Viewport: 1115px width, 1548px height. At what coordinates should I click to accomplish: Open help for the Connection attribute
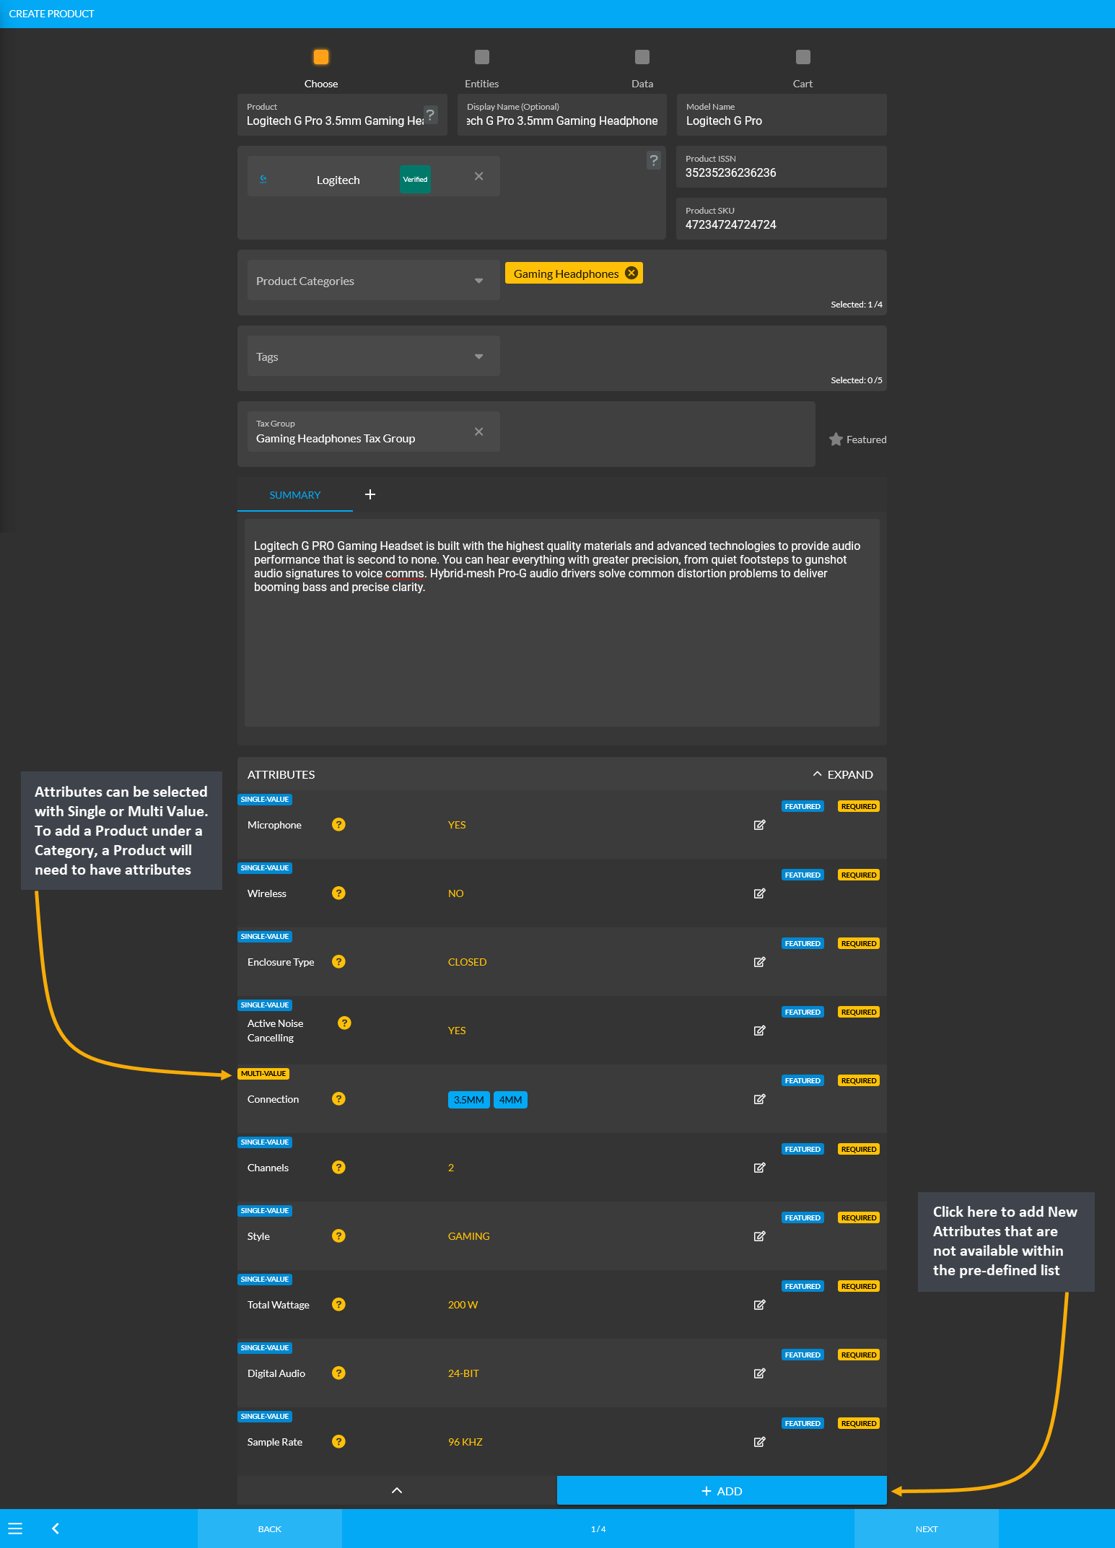click(x=338, y=1098)
